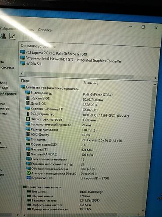Open the Избранное menu
The image size is (162, 217).
(x=8, y=28)
